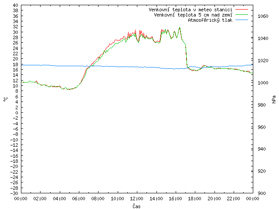The image size is (279, 209).
Task: Click the left axis value 30
Action: point(16,32)
